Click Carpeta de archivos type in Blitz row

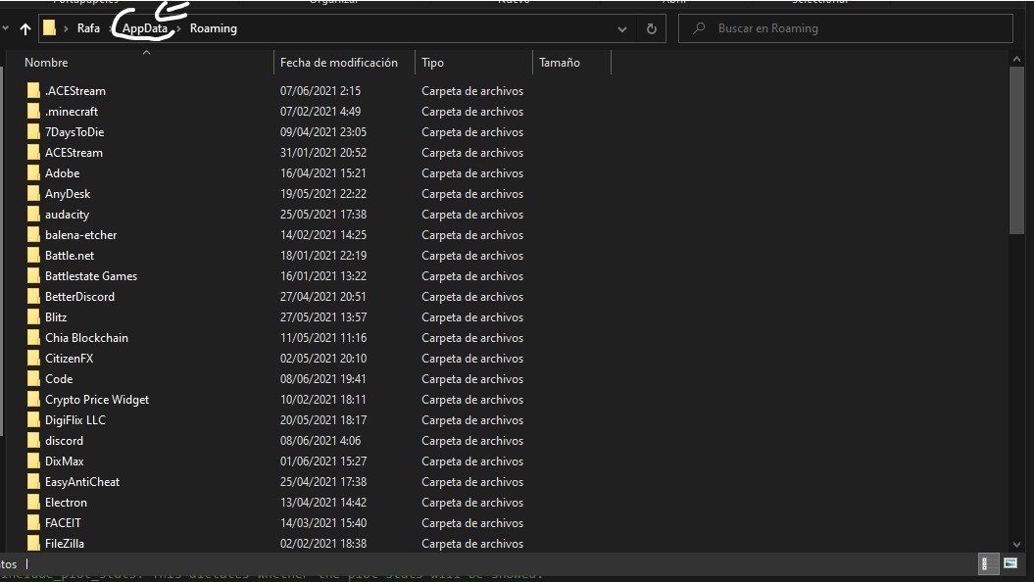coord(472,317)
